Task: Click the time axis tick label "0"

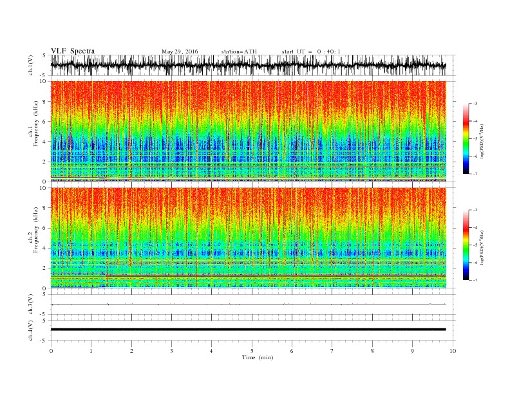Action: (x=51, y=351)
